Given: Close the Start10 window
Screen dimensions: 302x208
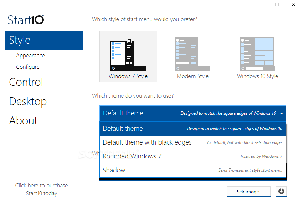Looking at the screenshot, I should (293, 5).
